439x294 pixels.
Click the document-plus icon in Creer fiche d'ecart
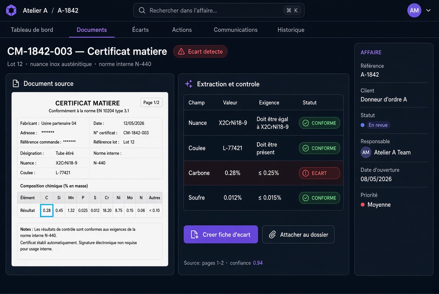pyautogui.click(x=194, y=234)
